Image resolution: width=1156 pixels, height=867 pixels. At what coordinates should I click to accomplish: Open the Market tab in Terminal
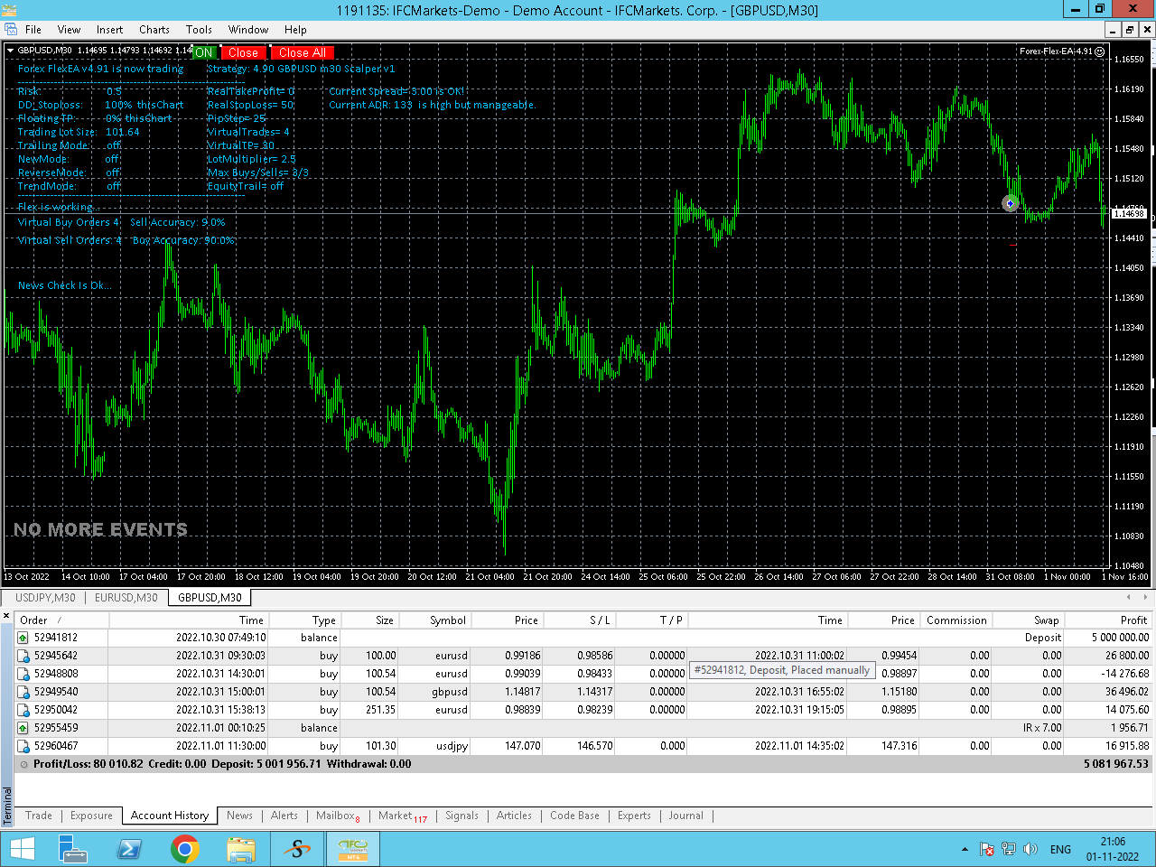click(403, 816)
